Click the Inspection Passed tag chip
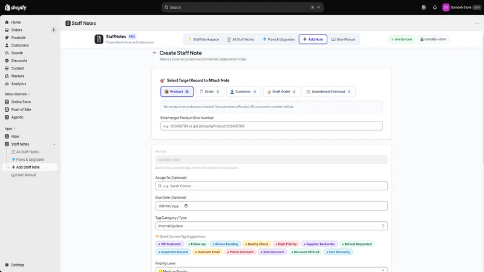The image size is (484, 272). tap(173, 252)
